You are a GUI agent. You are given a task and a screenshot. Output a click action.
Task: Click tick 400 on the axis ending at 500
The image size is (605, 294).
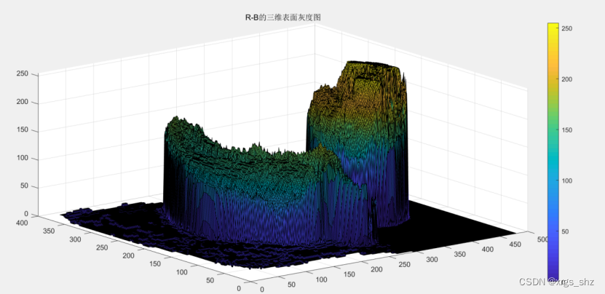(488, 250)
